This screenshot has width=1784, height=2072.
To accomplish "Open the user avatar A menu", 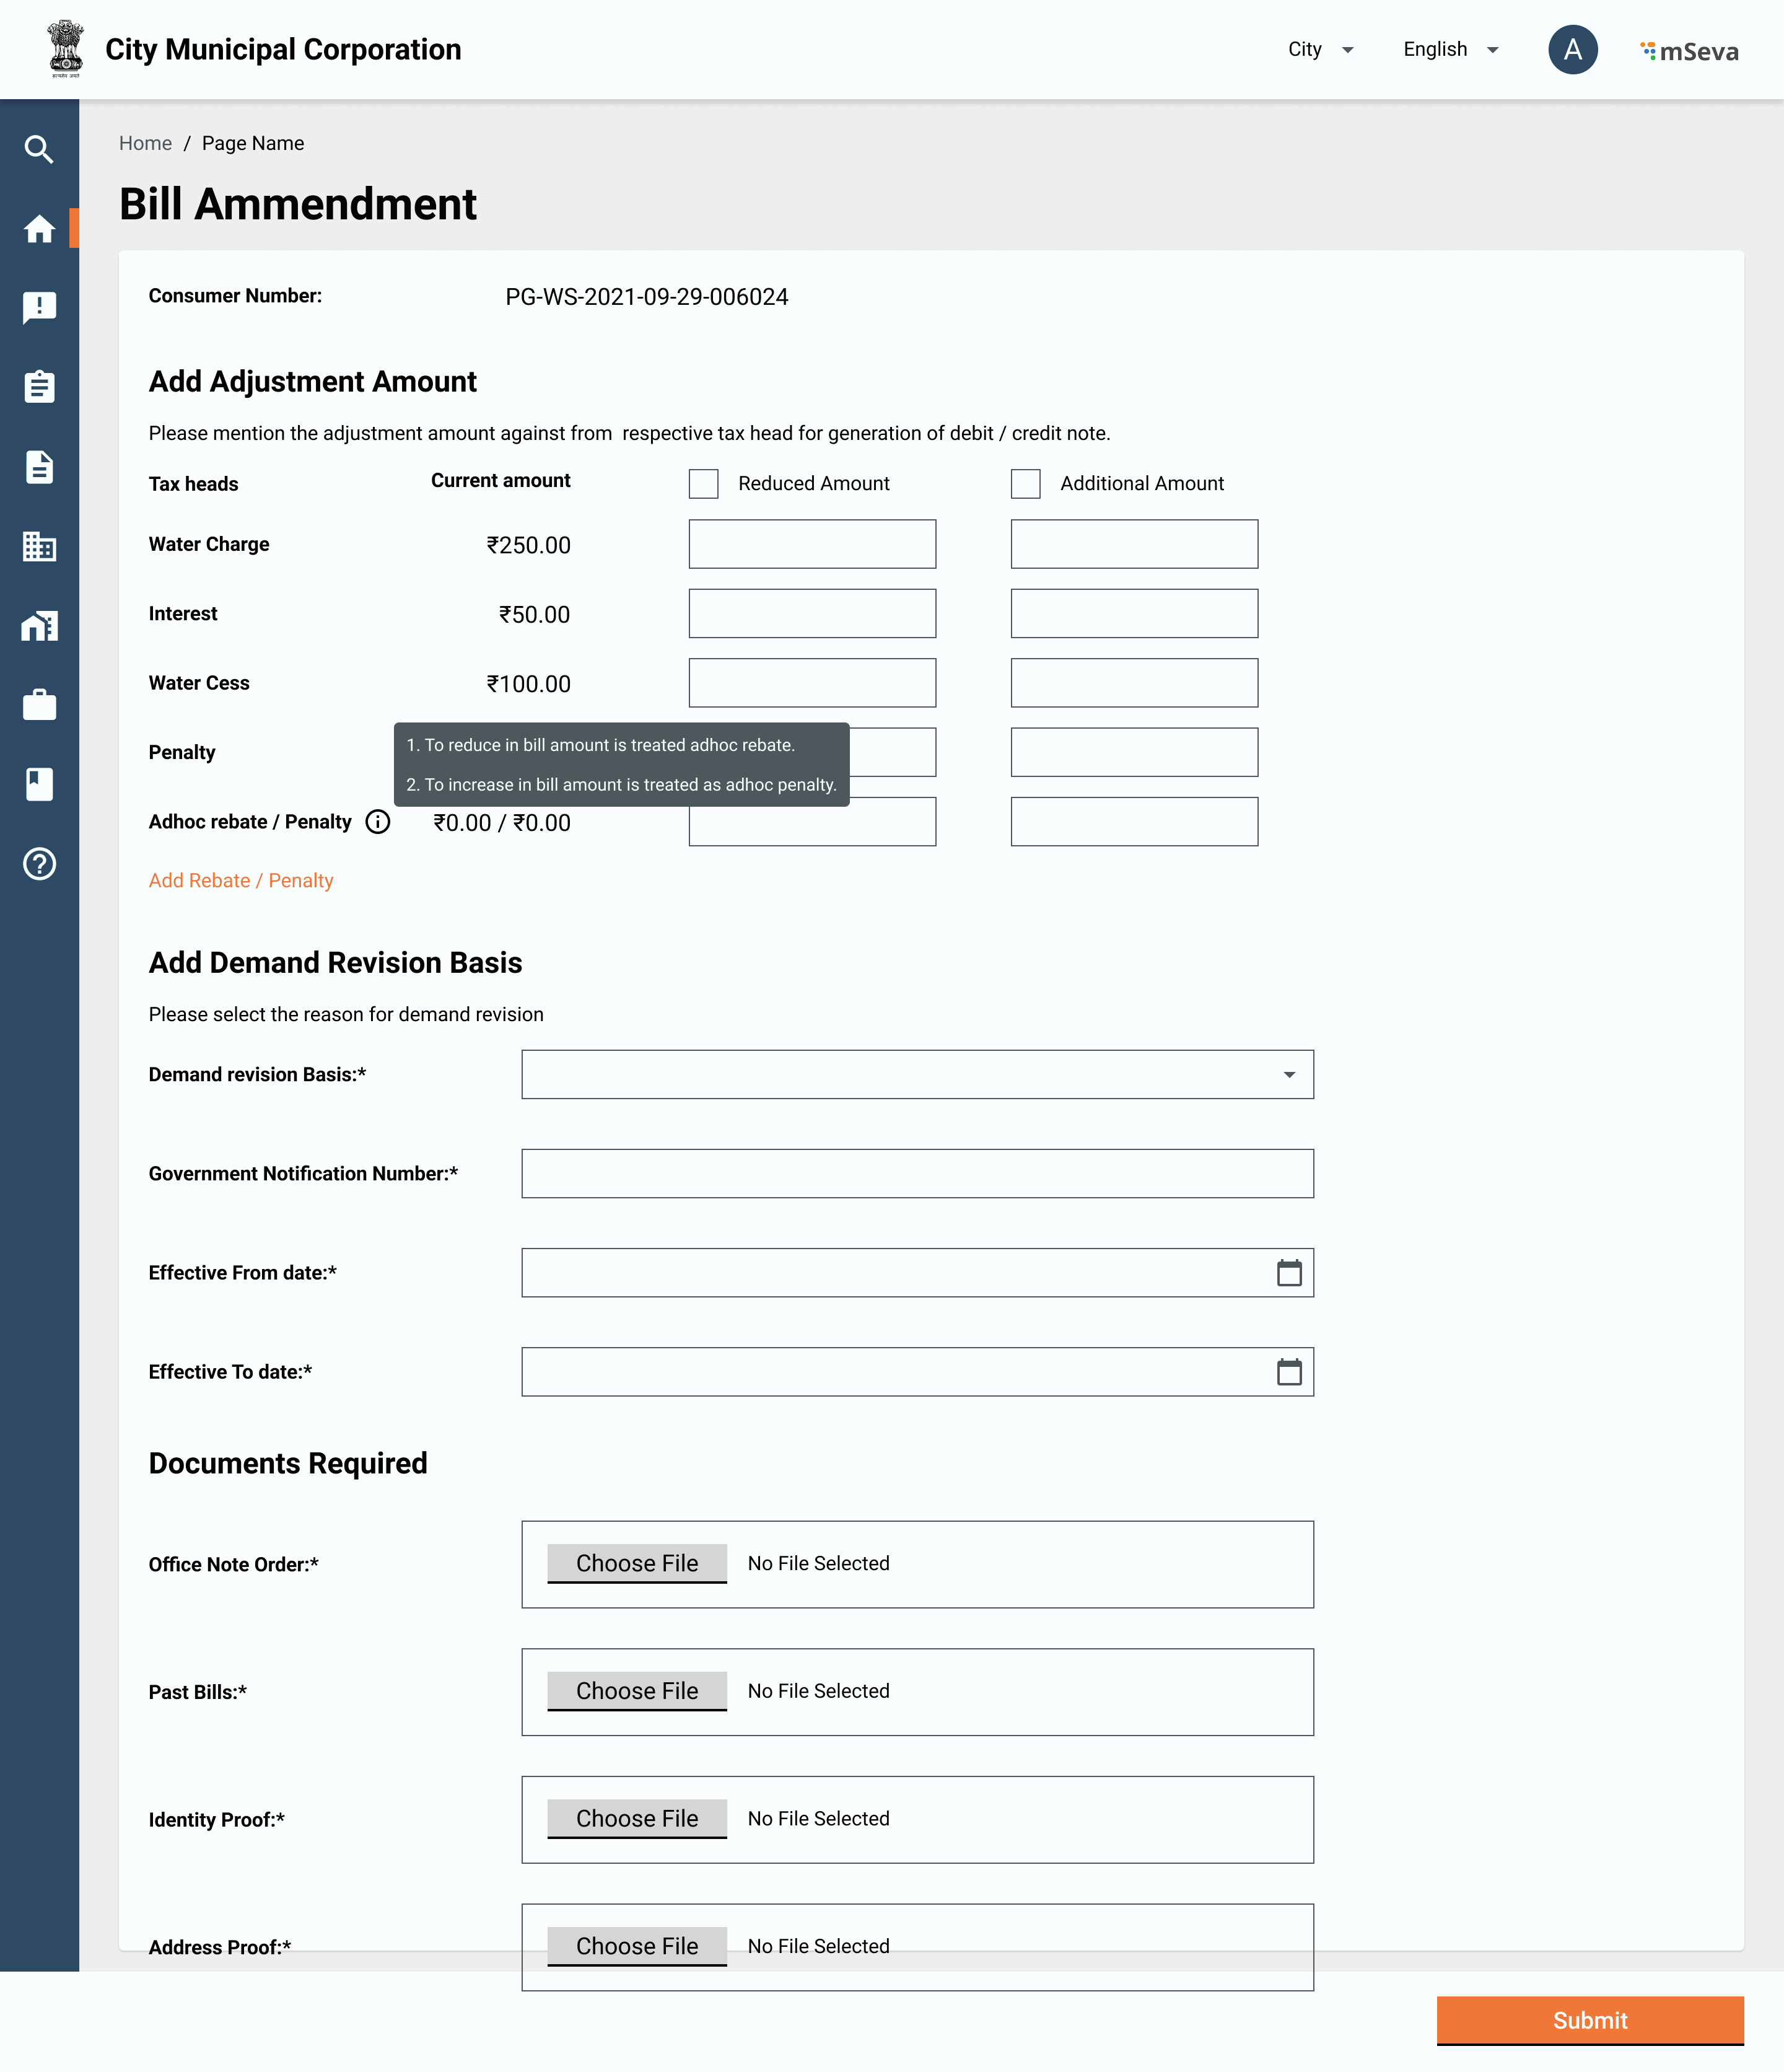I will tap(1572, 50).
